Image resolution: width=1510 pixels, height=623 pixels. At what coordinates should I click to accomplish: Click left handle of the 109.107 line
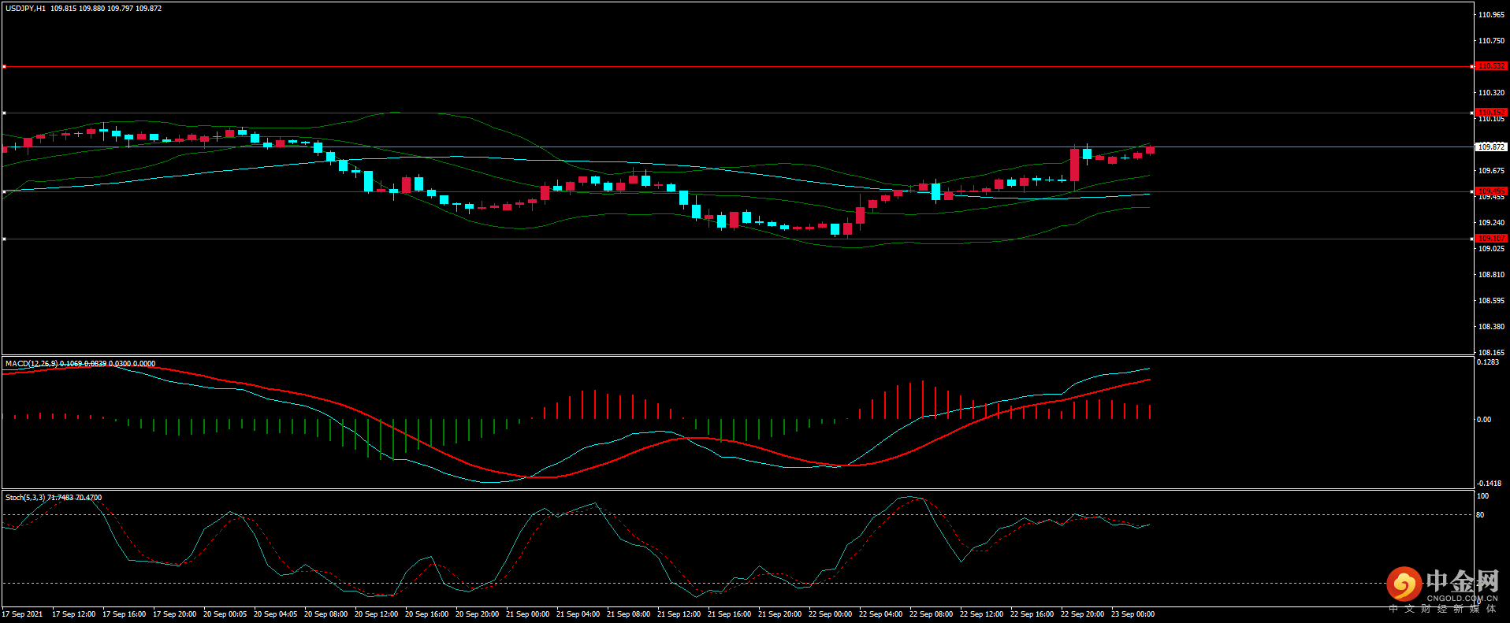click(4, 239)
